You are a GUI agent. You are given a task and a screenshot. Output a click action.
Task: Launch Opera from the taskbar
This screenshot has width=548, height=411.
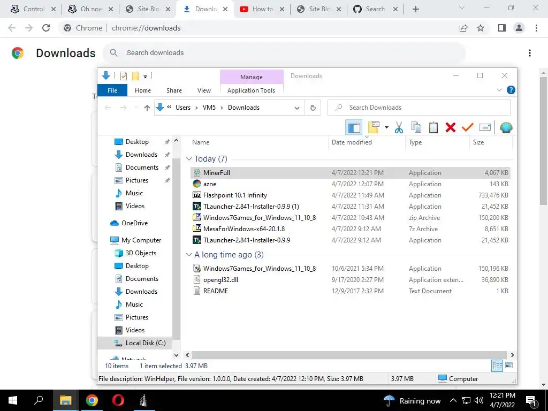118,400
